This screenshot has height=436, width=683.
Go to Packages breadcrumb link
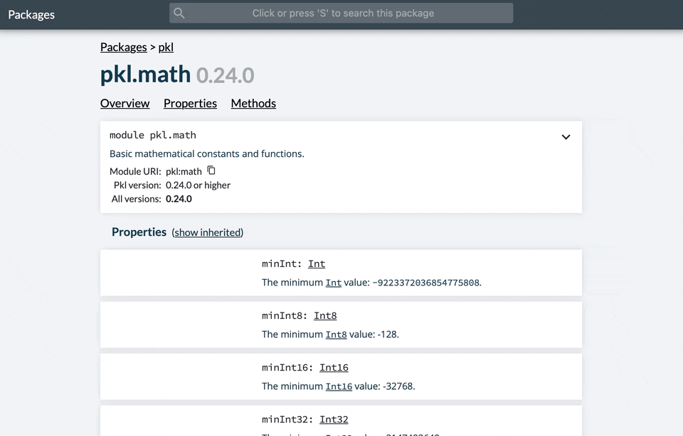pyautogui.click(x=123, y=47)
